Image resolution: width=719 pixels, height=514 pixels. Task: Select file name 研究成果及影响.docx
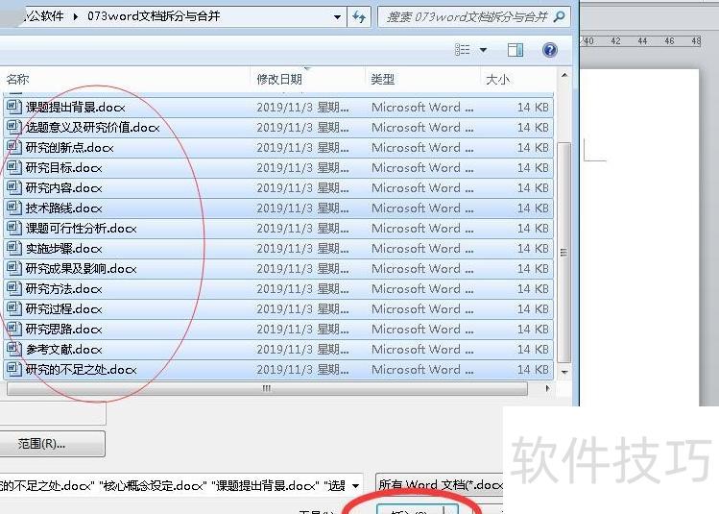point(81,268)
